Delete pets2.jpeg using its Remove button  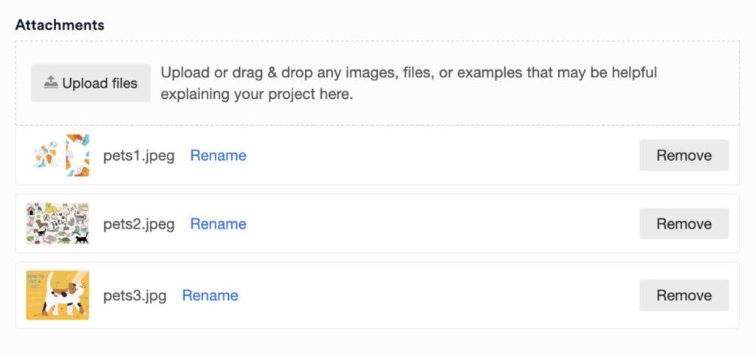click(x=684, y=224)
